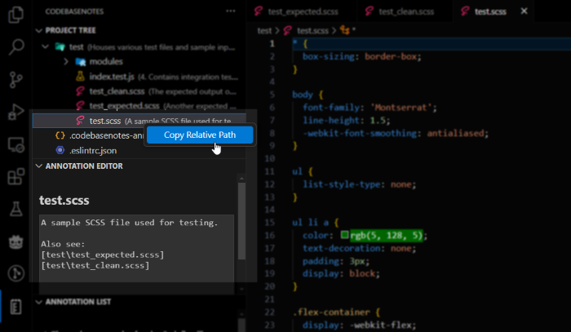Click the box-sizing property on line 2
Screen dimensions: 571x332
pyautogui.click(x=328, y=56)
